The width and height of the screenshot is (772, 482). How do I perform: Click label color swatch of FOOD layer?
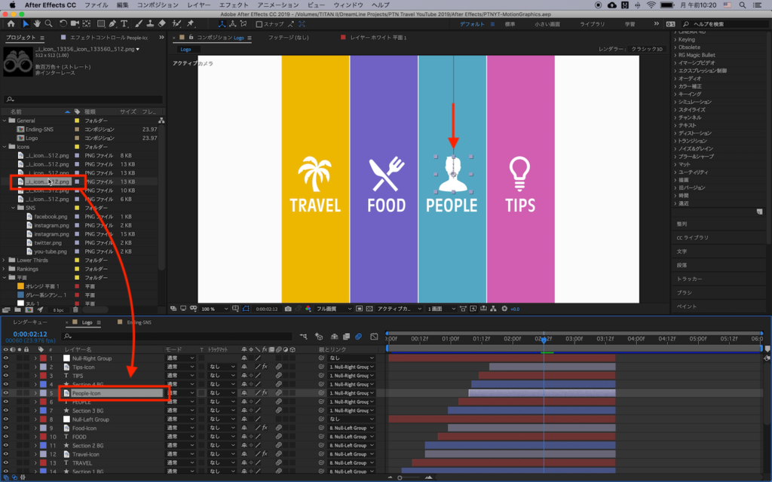point(43,437)
